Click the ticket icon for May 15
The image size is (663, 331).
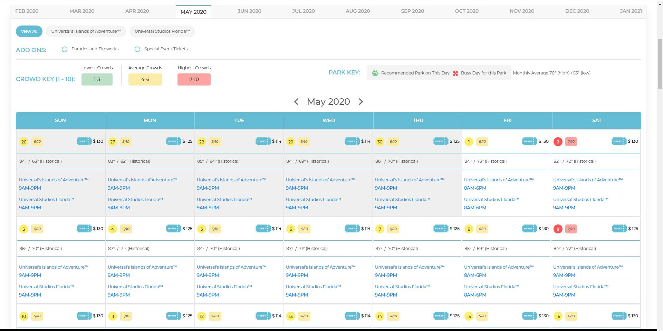[529, 316]
